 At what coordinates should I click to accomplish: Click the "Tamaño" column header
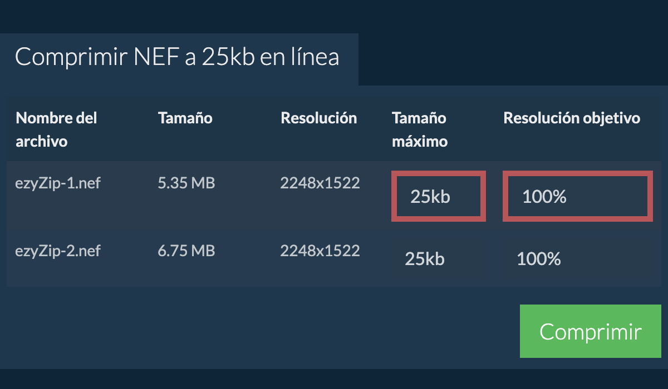tap(185, 118)
